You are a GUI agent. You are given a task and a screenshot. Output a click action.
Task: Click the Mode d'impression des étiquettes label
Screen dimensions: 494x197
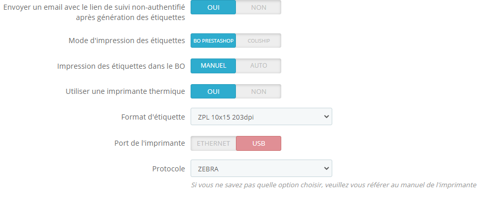pos(127,41)
